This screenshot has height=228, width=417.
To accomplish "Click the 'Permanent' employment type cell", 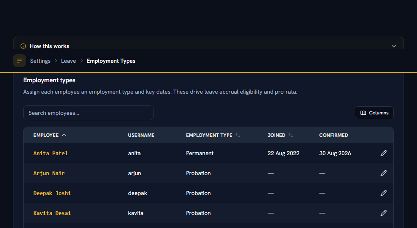I will click(x=200, y=153).
